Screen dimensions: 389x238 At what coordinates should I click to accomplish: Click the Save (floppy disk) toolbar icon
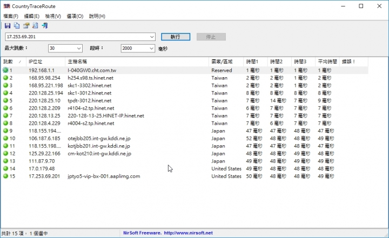tap(8, 25)
